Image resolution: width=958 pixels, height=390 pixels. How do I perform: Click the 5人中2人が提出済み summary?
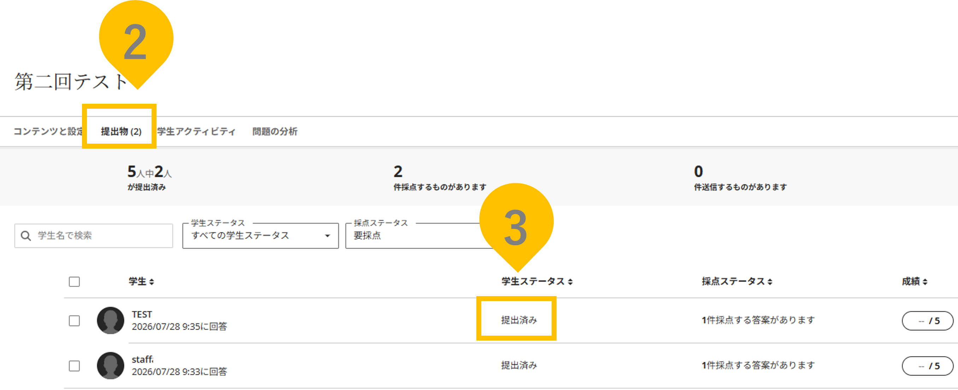click(x=149, y=178)
